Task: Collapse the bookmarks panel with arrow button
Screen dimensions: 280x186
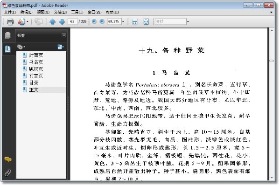Action: point(64,35)
